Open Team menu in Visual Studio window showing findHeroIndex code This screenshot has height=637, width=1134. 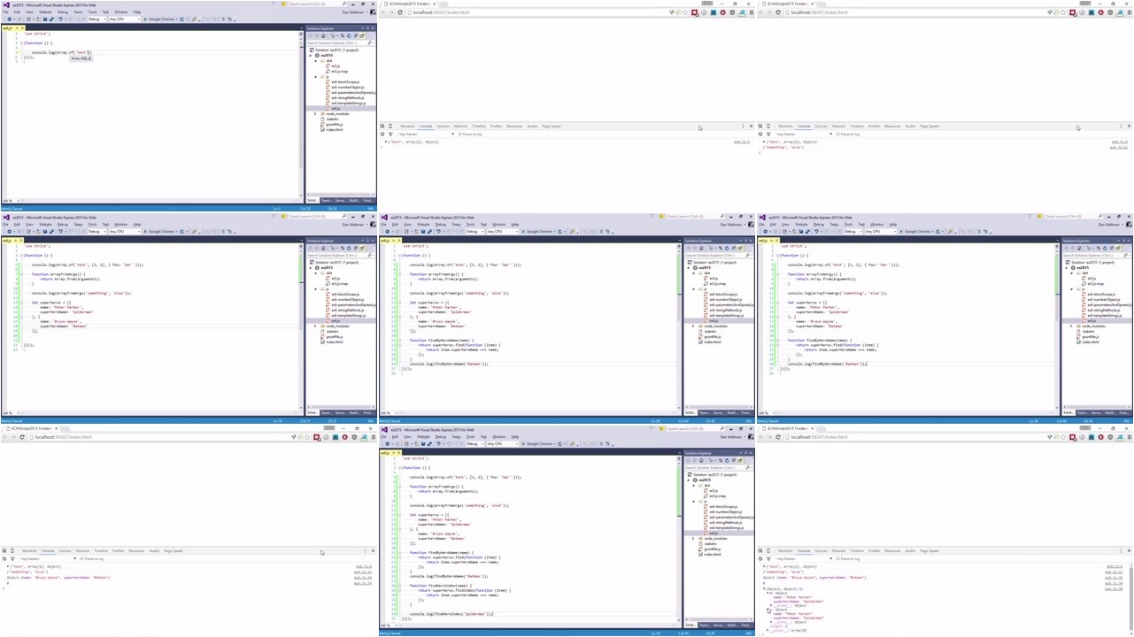click(456, 437)
